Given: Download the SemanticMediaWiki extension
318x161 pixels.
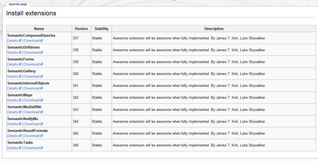Looking at the screenshot, I should pyautogui.click(x=34, y=112).
